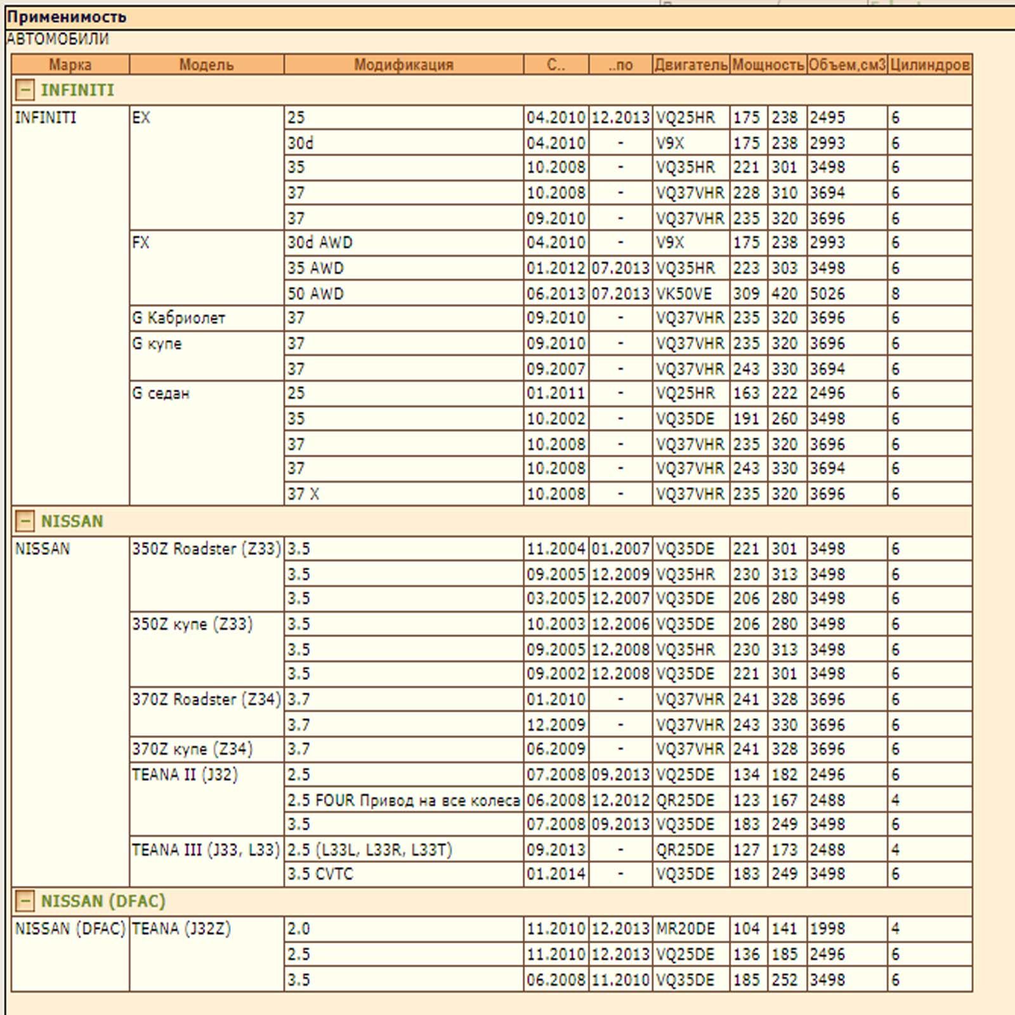Click the INFINITI brand cell in table
The height and width of the screenshot is (1015, 1015).
[x=70, y=306]
